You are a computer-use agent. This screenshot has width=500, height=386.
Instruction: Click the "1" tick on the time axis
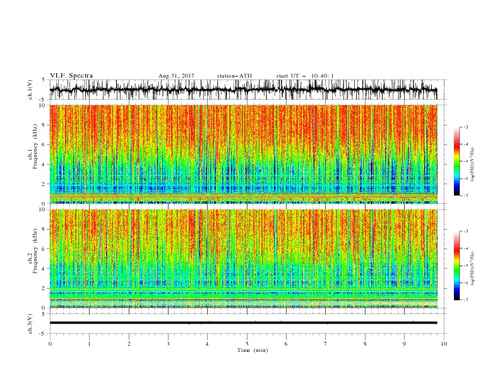point(90,344)
